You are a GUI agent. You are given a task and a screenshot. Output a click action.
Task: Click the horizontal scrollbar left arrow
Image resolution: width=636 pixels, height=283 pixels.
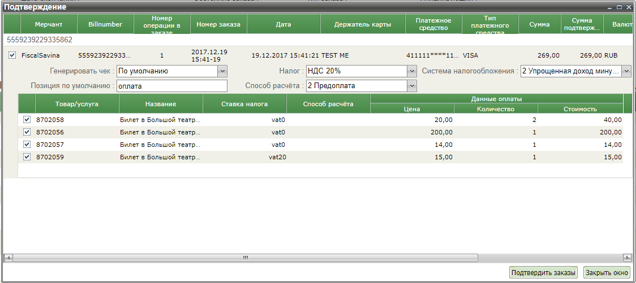(x=8, y=258)
